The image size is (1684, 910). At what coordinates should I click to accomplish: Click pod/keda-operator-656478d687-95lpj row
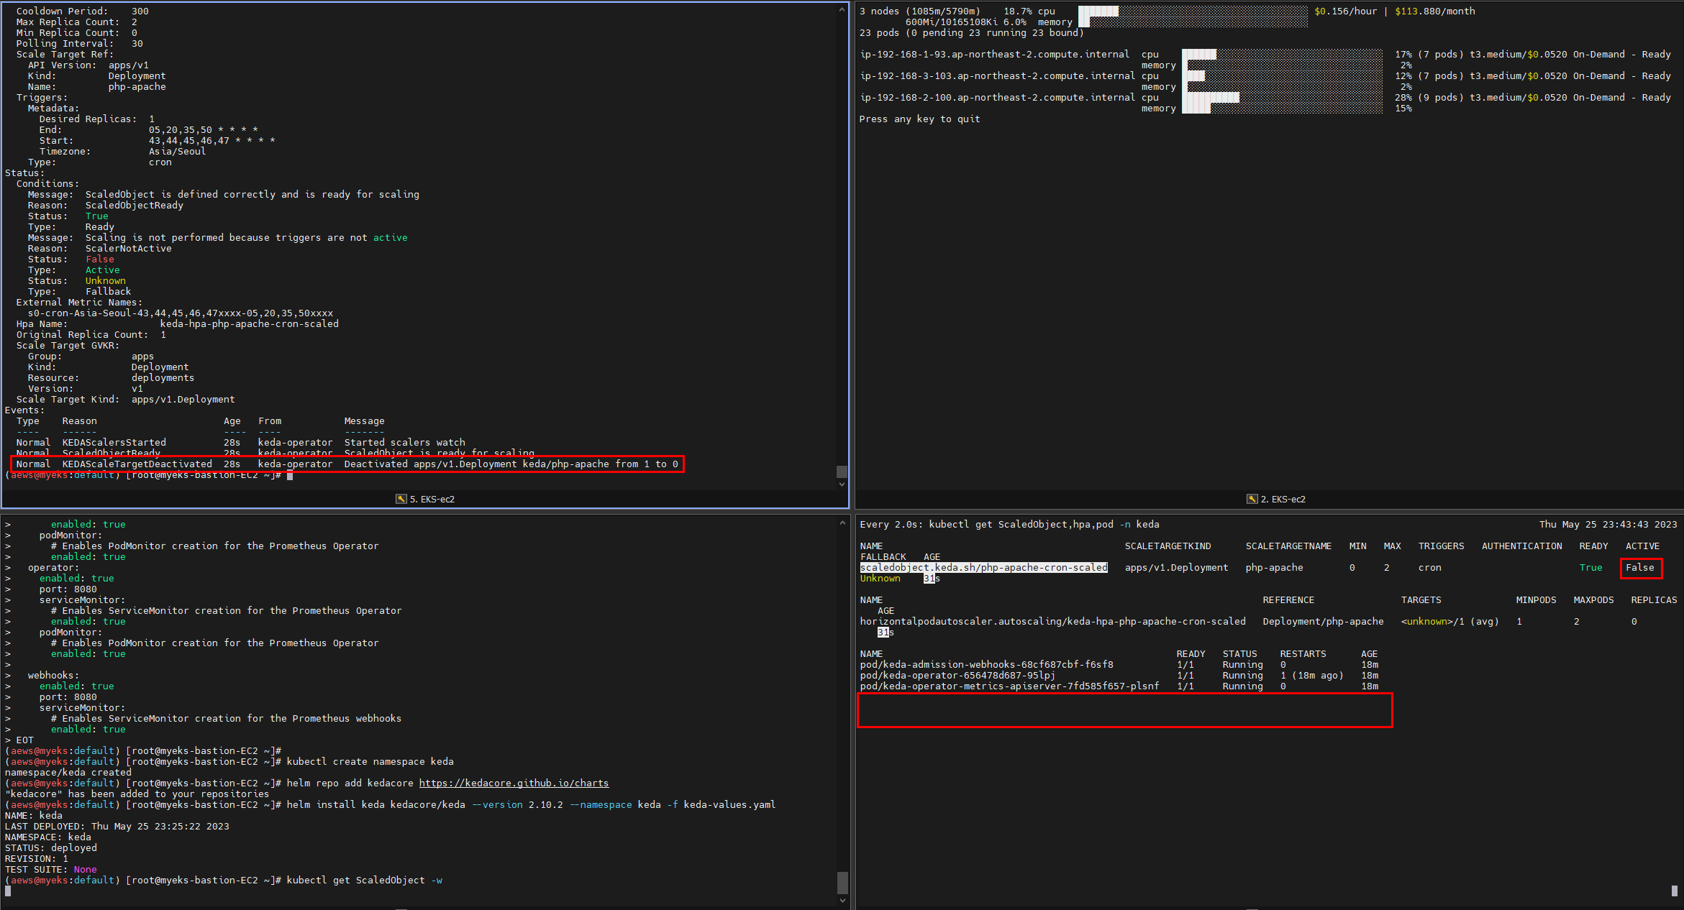pos(957,676)
